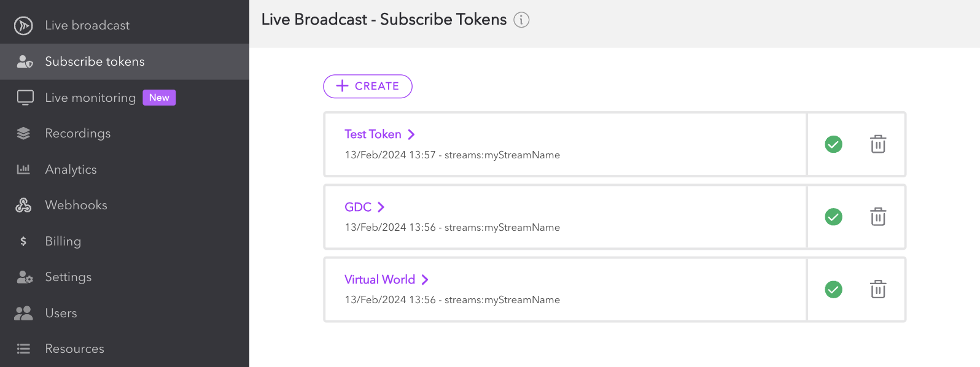Select Resources from the sidebar
The width and height of the screenshot is (980, 367).
[x=74, y=349]
